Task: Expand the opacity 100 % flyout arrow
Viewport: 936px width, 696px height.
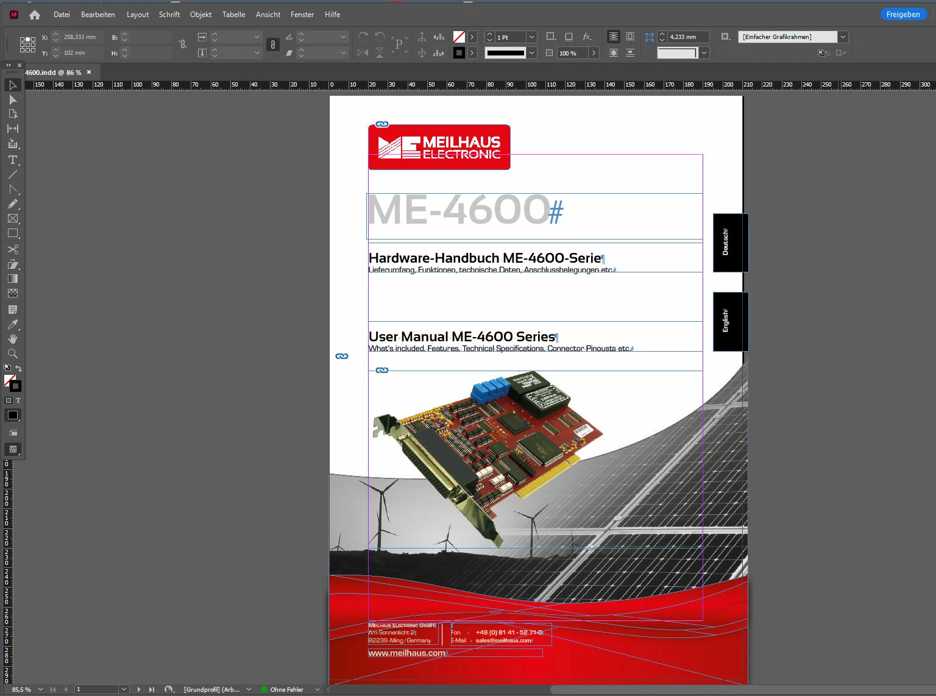Action: click(x=594, y=53)
